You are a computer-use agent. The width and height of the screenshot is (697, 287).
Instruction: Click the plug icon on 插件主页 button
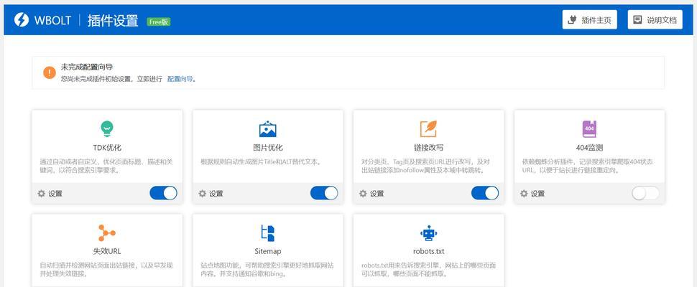point(573,20)
